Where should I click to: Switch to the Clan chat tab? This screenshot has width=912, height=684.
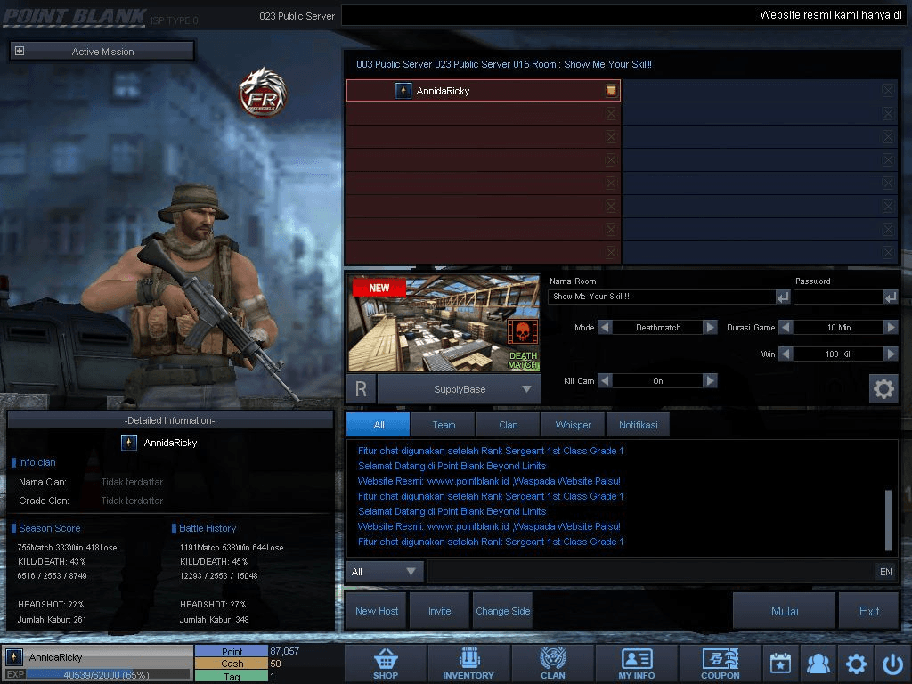508,425
